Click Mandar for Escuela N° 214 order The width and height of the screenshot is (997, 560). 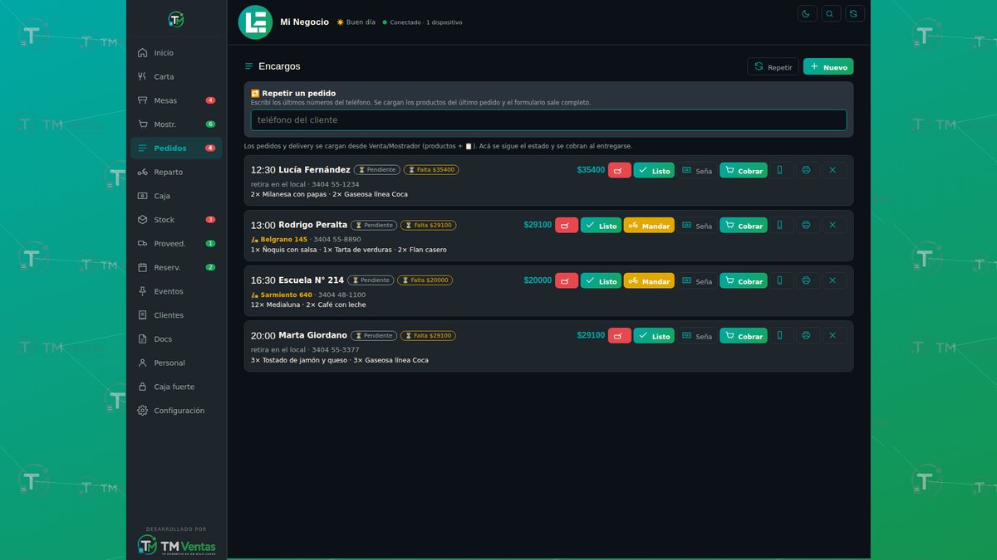(649, 280)
